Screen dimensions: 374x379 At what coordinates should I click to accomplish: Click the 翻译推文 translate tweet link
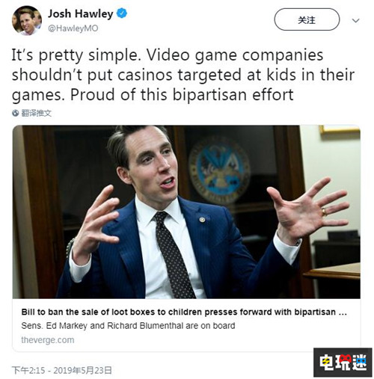(x=36, y=113)
